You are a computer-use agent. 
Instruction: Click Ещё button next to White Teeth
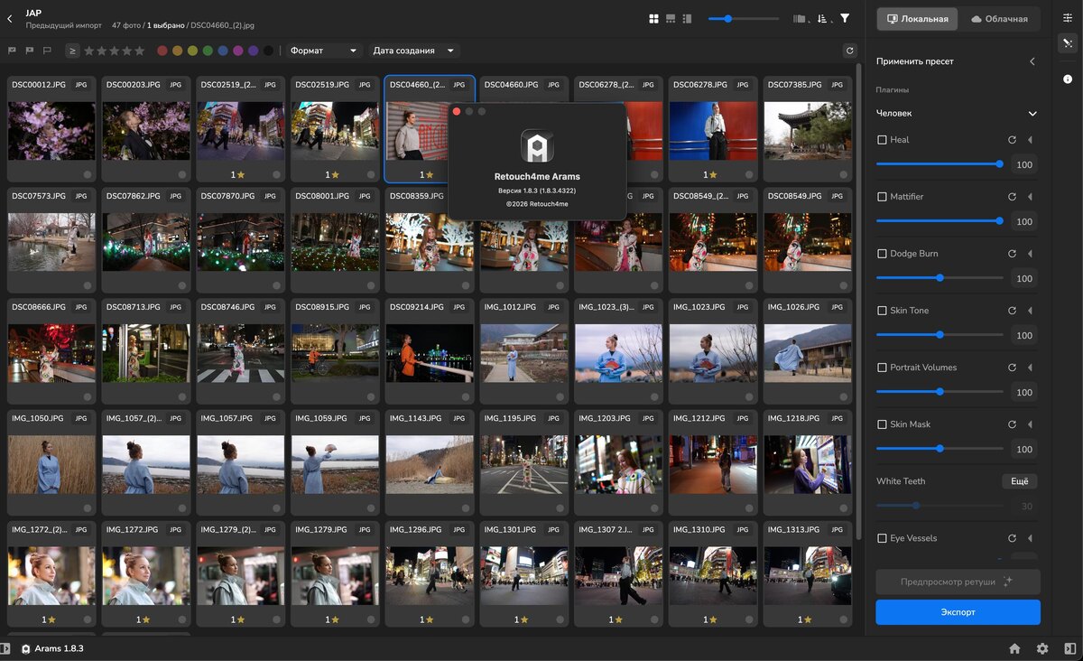(x=1019, y=481)
